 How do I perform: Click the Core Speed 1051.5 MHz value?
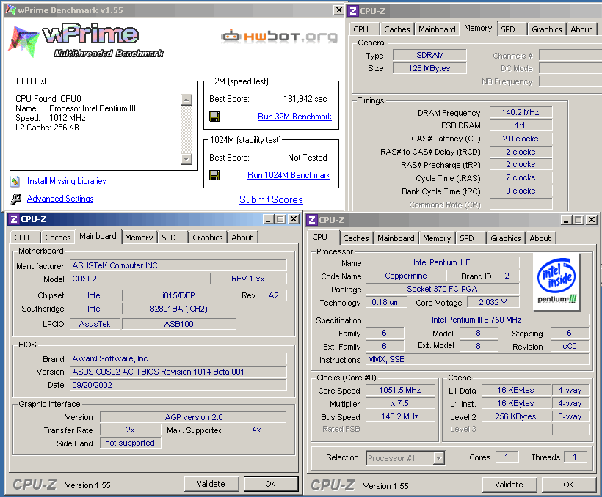tap(400, 390)
